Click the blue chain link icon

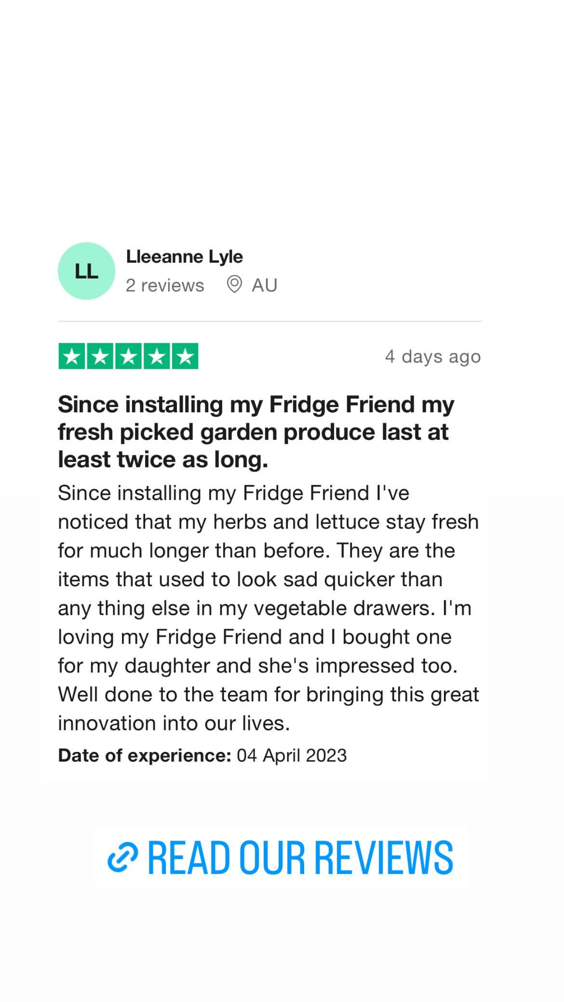click(123, 858)
